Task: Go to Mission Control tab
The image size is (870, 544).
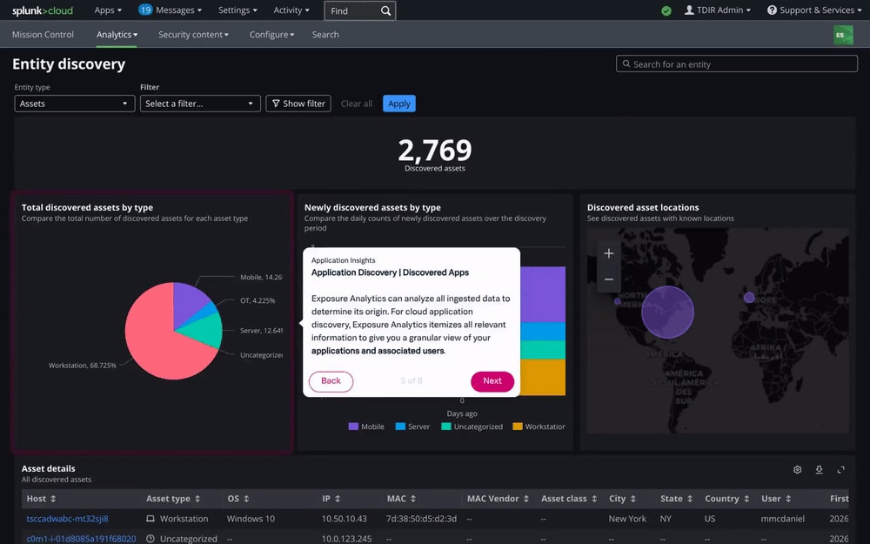Action: click(43, 35)
